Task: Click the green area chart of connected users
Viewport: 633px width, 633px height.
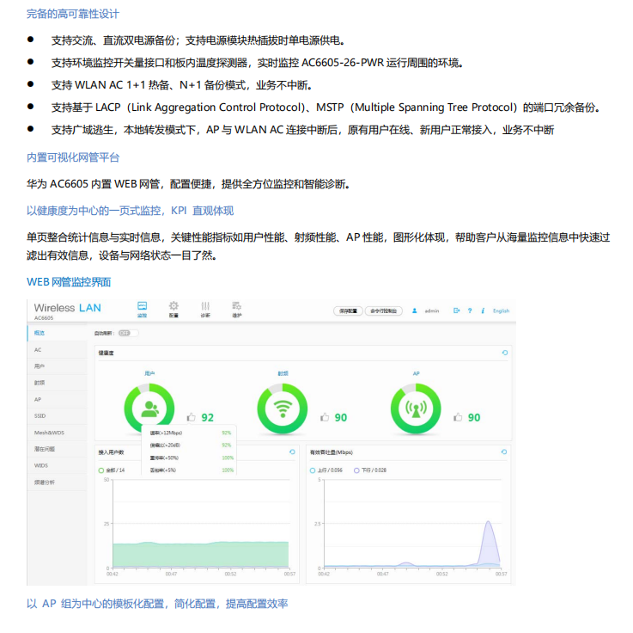Action: pos(201,555)
